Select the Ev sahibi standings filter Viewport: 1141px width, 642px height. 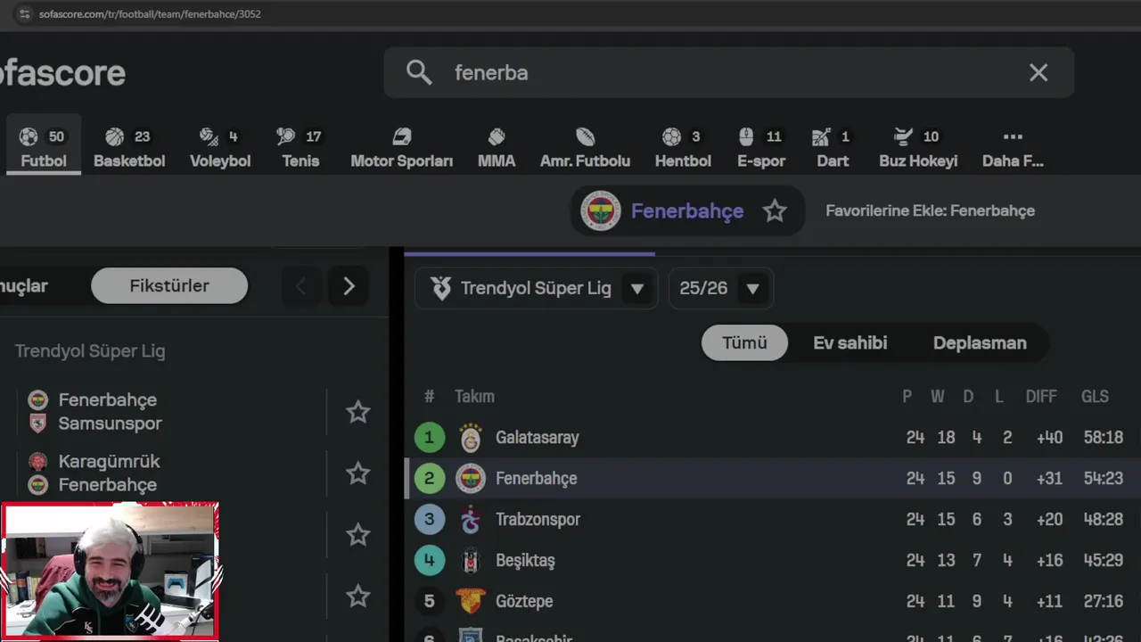[850, 343]
